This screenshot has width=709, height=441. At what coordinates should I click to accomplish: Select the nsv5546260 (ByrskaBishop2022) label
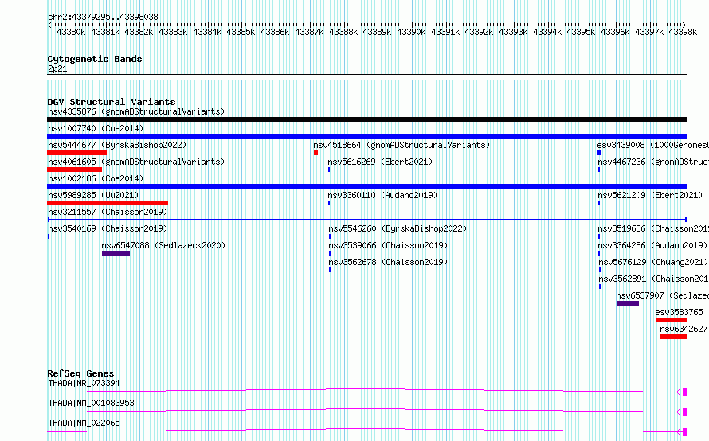point(398,228)
